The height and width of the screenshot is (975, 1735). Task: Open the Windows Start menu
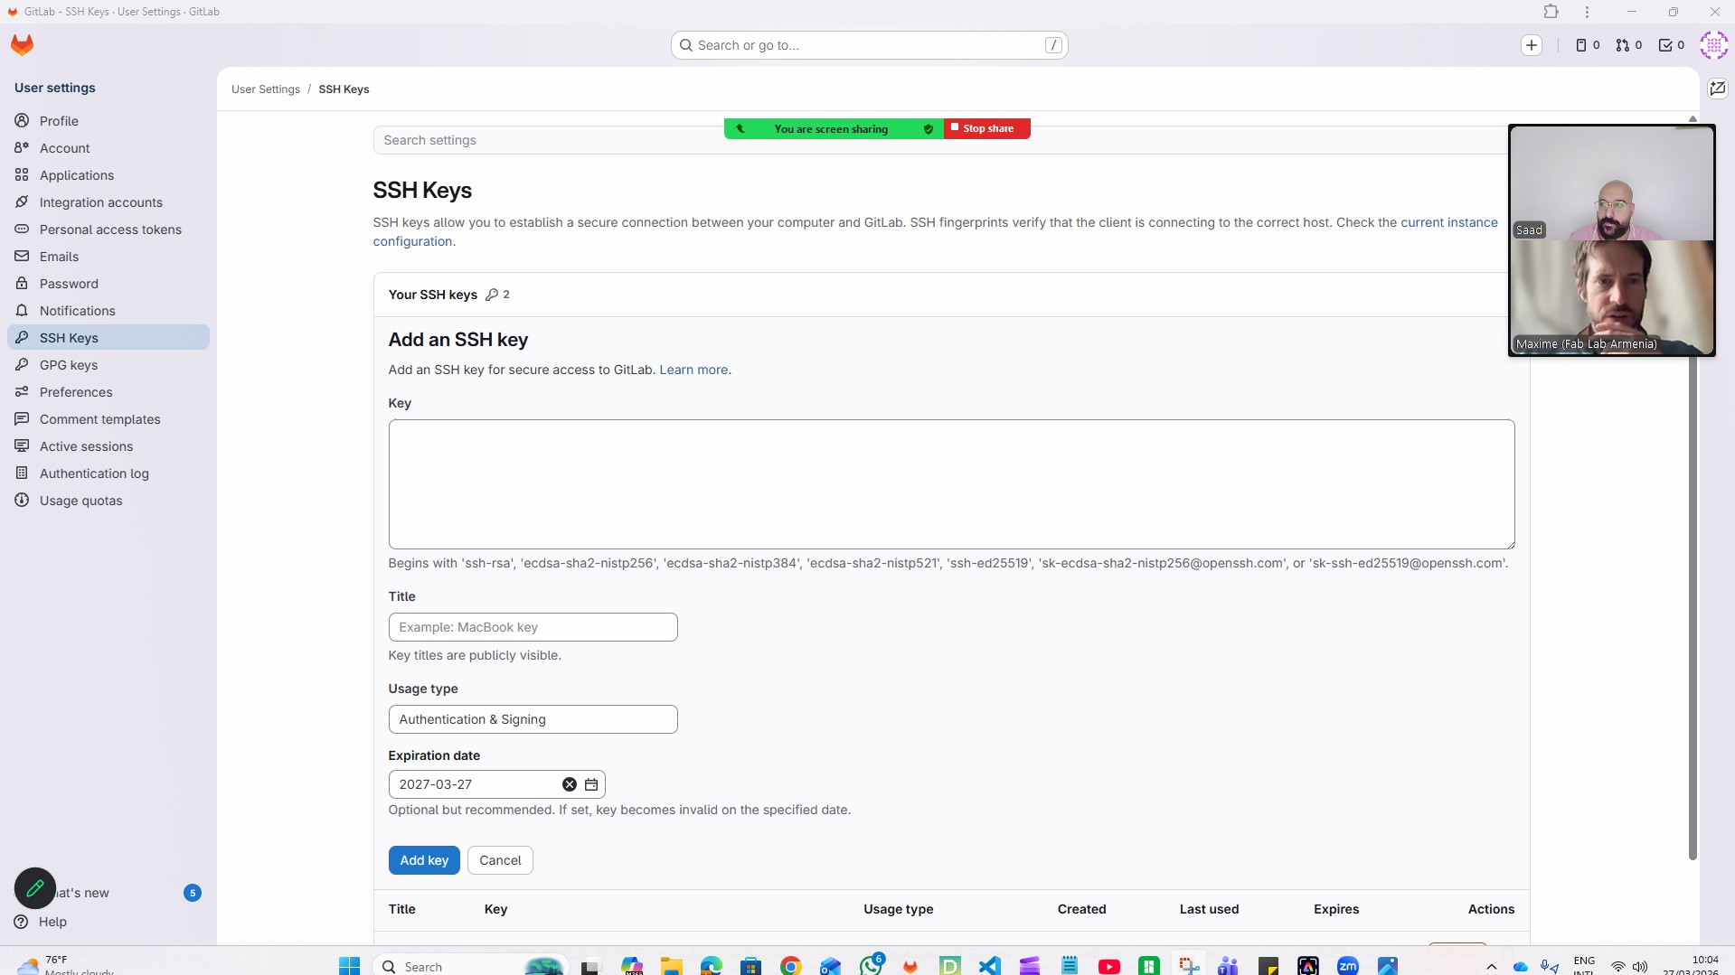(349, 966)
